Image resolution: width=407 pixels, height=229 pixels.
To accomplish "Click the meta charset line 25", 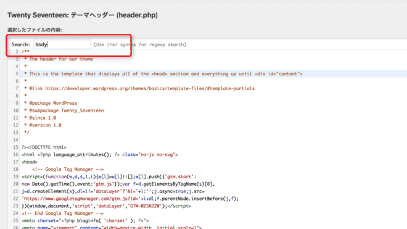I will click(x=85, y=221).
